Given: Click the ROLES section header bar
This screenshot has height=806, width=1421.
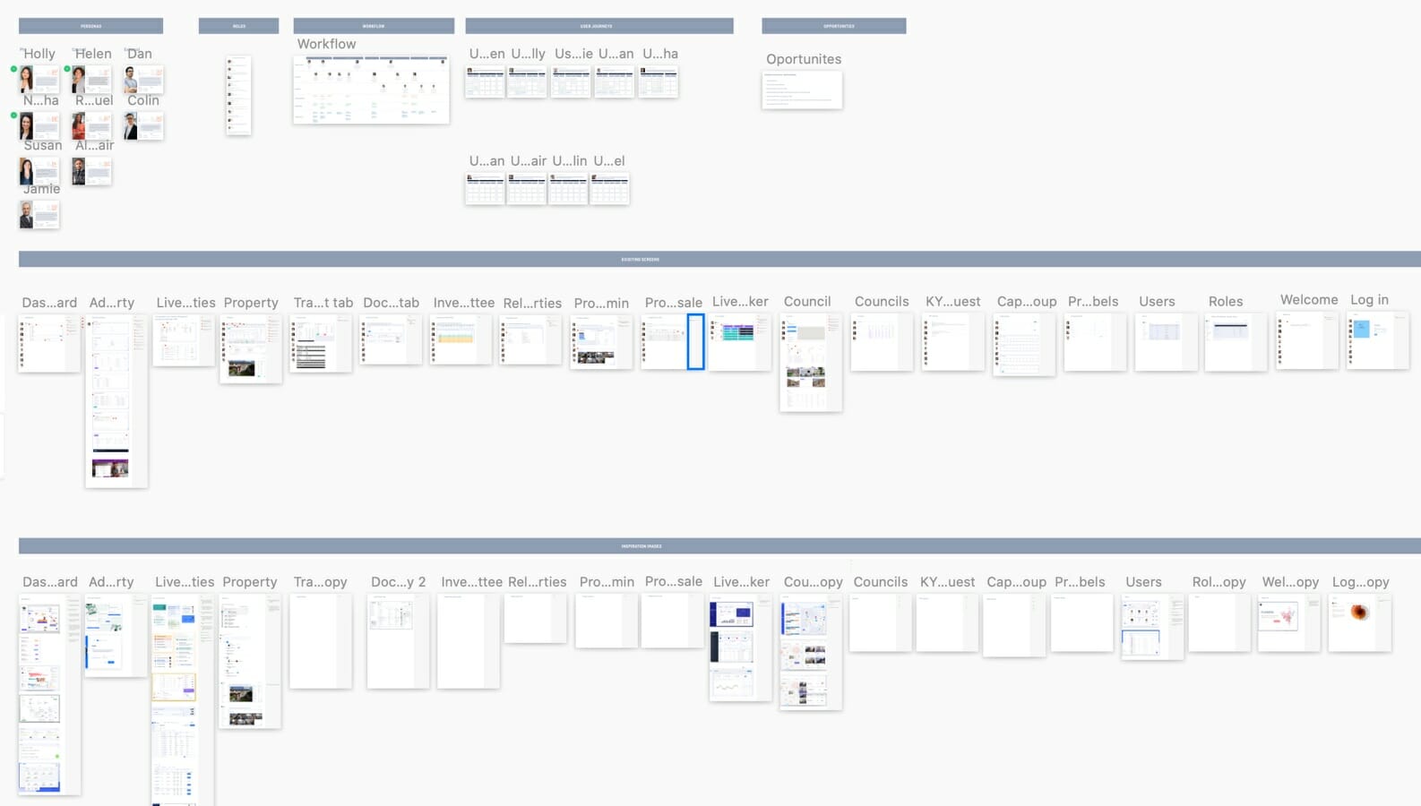Looking at the screenshot, I should click(x=238, y=26).
